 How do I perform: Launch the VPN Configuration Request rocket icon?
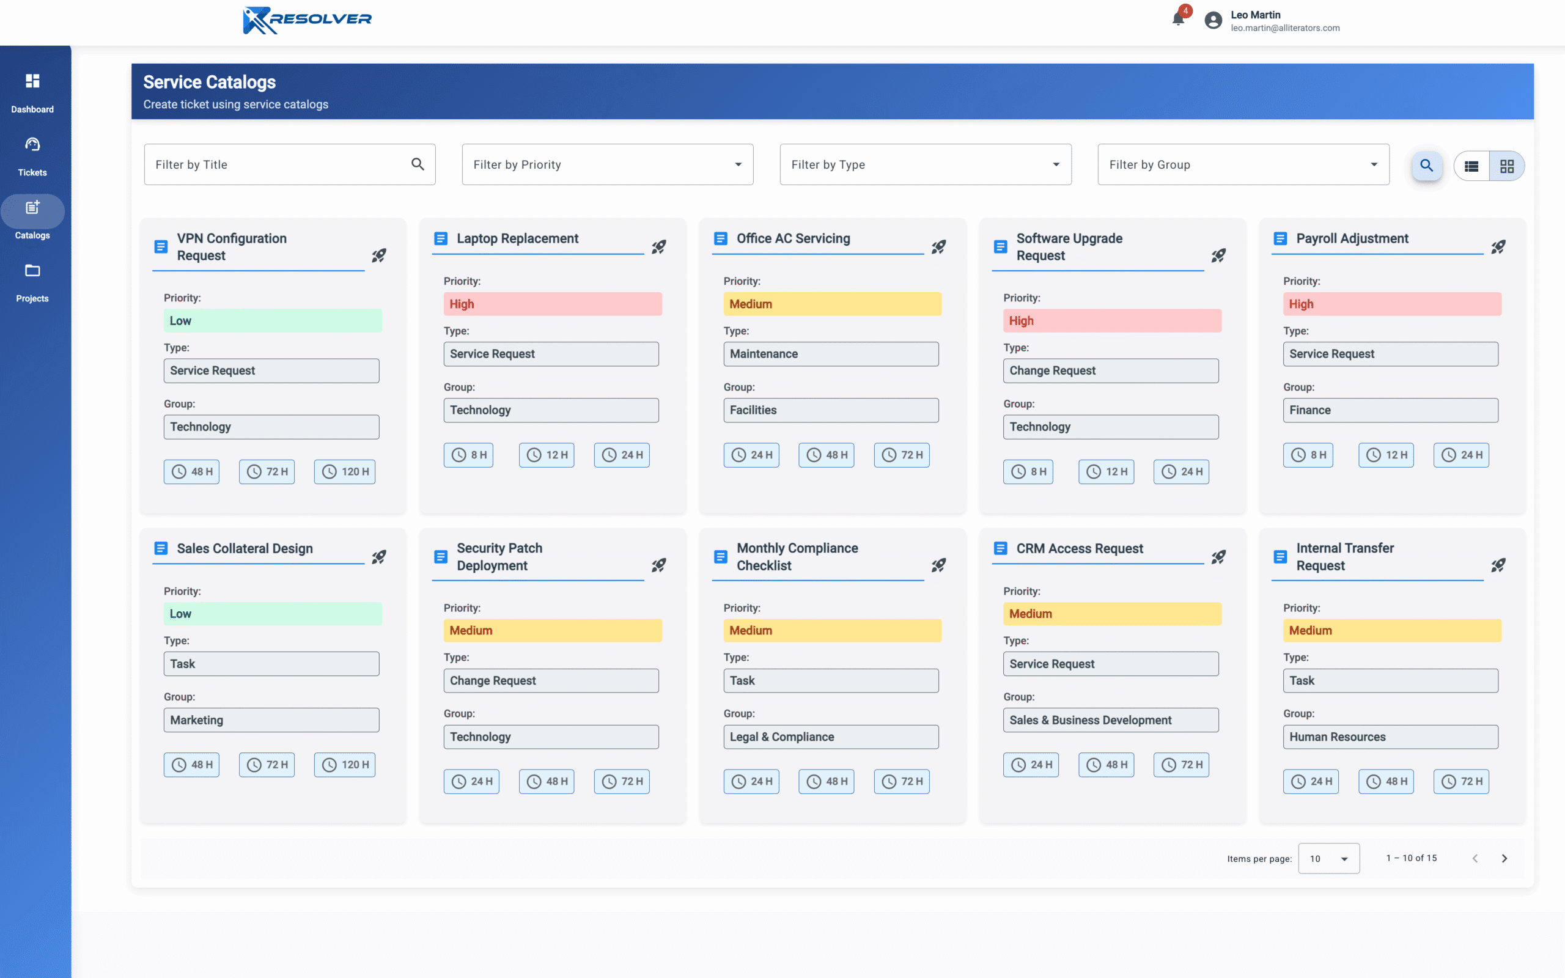(x=379, y=255)
